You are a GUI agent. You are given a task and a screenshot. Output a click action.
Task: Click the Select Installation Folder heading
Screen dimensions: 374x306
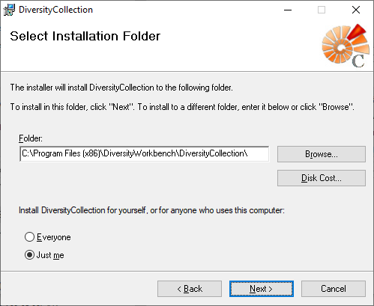pos(85,36)
